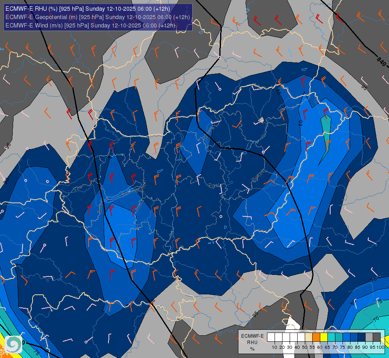Select the ECMWF-E Geopotential (m) title line
Viewport: 389px width, 358px height.
click(98, 17)
